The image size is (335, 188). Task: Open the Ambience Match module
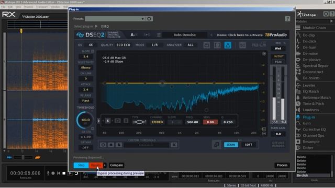click(316, 98)
